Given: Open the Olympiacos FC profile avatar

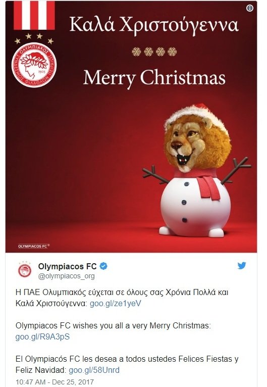Looking at the screenshot, I should tap(24, 269).
